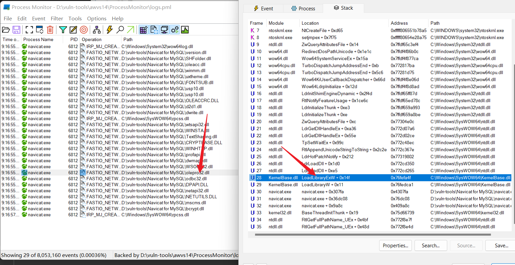Select the event row for NETUTILS.DLL

(119, 197)
